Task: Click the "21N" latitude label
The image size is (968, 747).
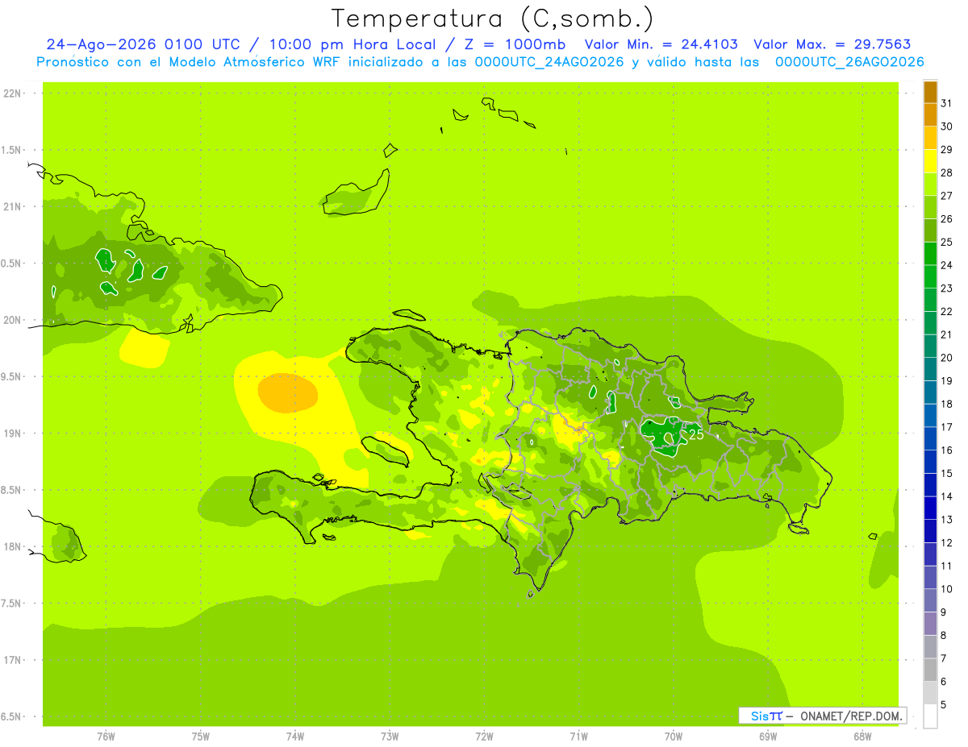Action: coord(13,206)
